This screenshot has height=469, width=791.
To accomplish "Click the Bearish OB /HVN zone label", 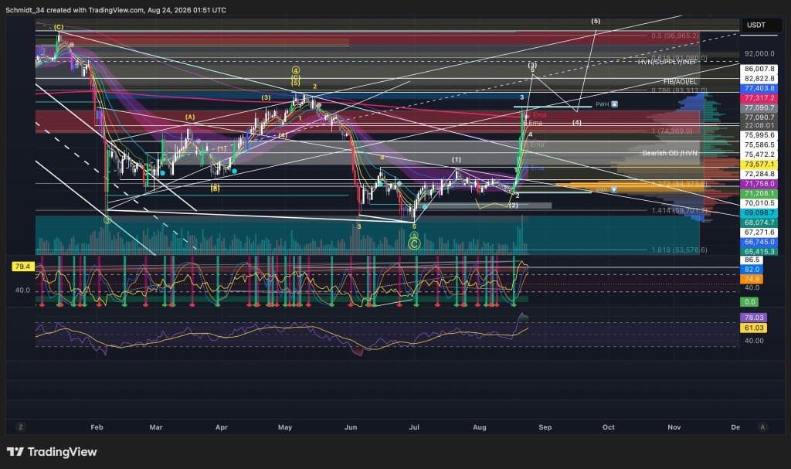I will (670, 153).
